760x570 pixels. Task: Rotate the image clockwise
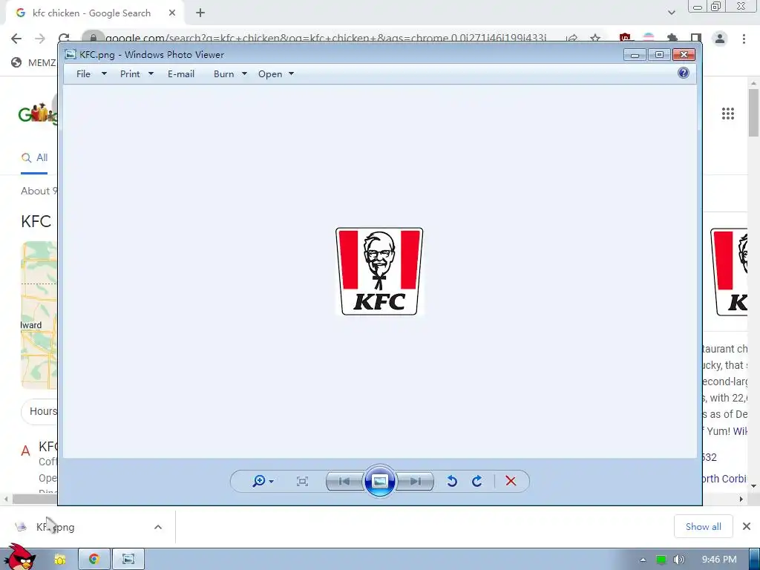(x=477, y=481)
